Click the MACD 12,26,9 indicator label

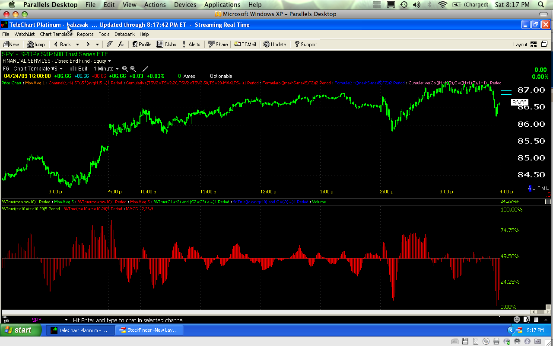coord(139,209)
